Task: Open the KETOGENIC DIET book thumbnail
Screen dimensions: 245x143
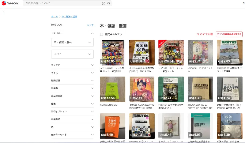Action: pyautogui.click(x=112, y=89)
